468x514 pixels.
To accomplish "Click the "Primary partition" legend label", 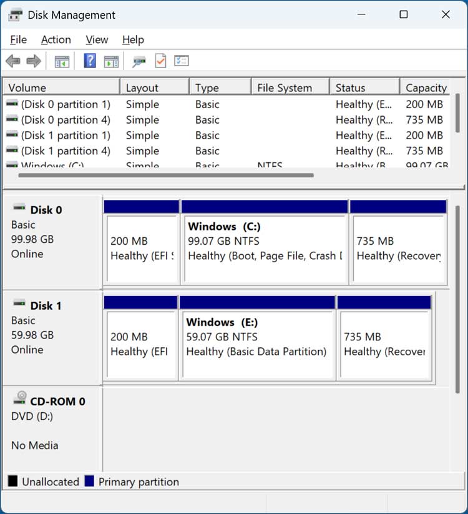I will [139, 482].
